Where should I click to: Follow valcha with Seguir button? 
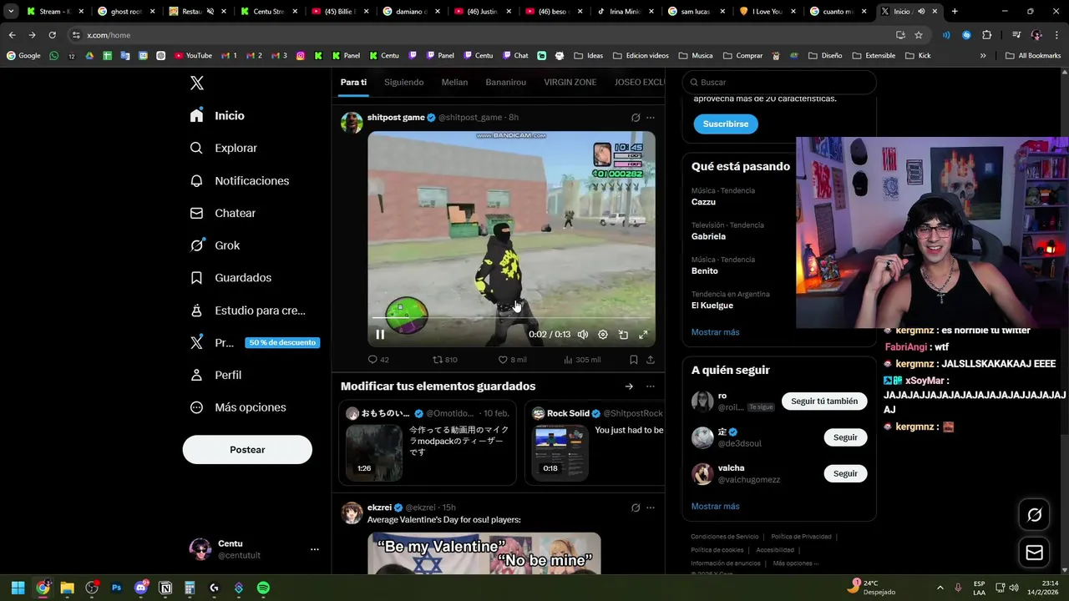click(x=845, y=473)
